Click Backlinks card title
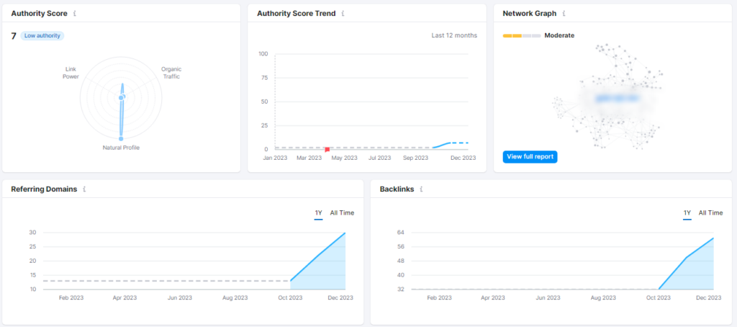Viewport: 737px width, 327px height. [397, 189]
